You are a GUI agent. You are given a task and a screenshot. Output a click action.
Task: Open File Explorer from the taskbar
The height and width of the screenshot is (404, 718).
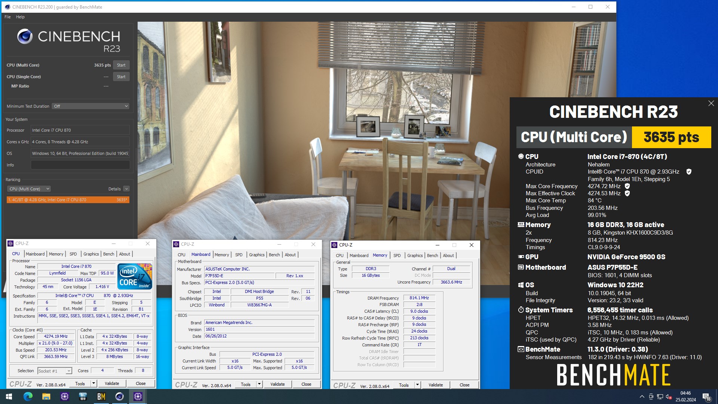coord(46,397)
